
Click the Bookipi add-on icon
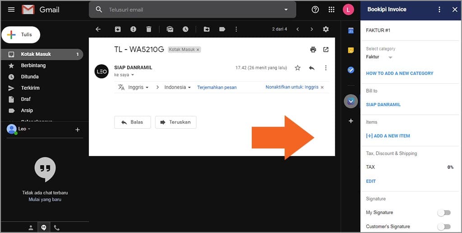351,101
